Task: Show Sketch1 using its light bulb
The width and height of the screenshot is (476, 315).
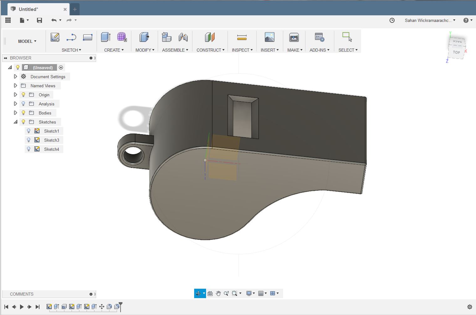Action: tap(28, 131)
